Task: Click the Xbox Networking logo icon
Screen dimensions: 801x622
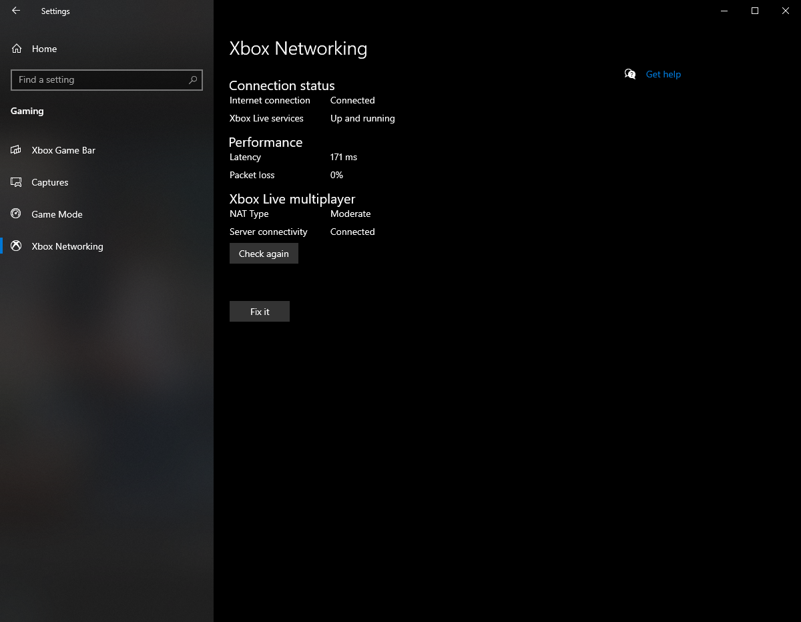Action: coord(17,246)
